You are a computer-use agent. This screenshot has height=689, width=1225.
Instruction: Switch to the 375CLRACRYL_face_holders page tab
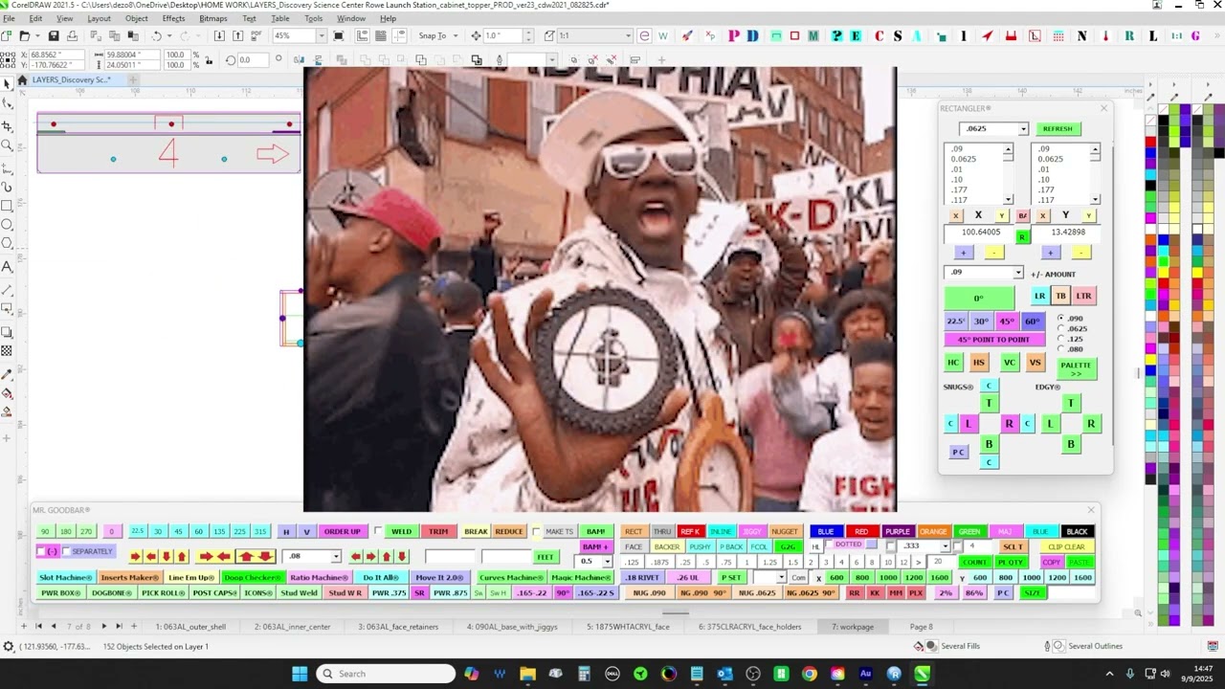point(750,627)
